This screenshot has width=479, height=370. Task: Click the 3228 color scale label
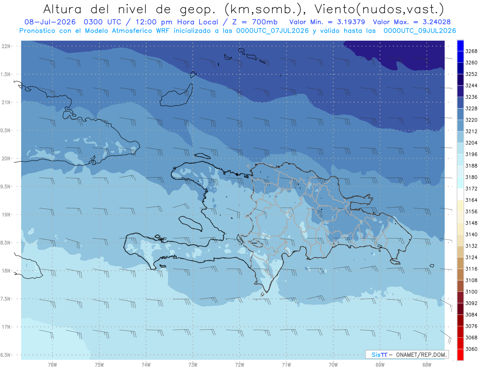click(x=471, y=109)
